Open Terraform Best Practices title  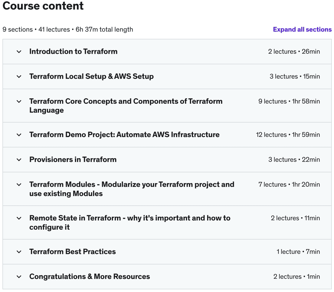(x=72, y=252)
